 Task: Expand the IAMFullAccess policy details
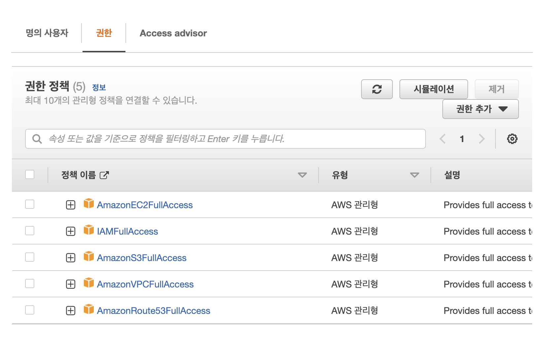[x=71, y=231]
